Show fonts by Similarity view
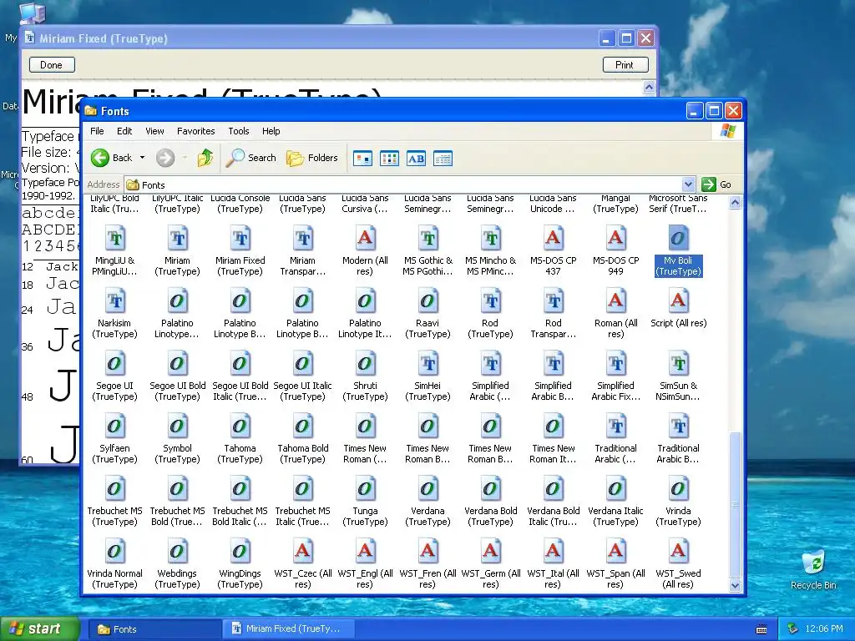The height and width of the screenshot is (641, 855). click(416, 159)
